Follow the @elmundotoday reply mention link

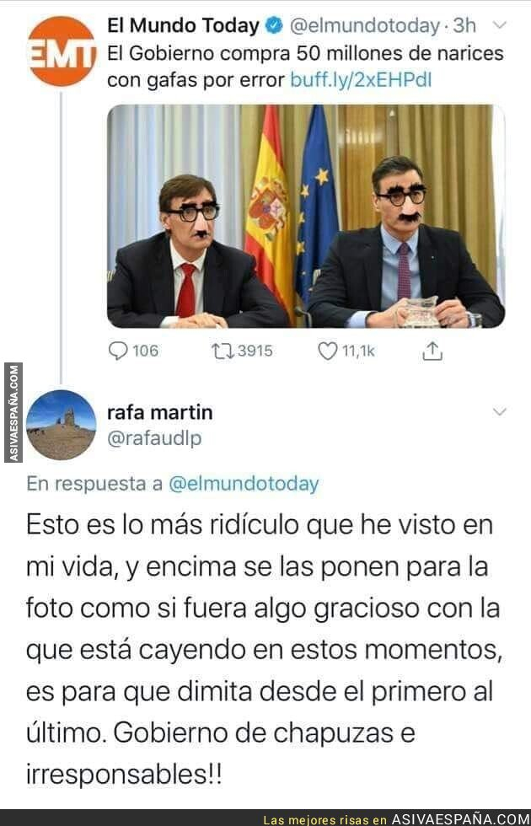(x=244, y=484)
